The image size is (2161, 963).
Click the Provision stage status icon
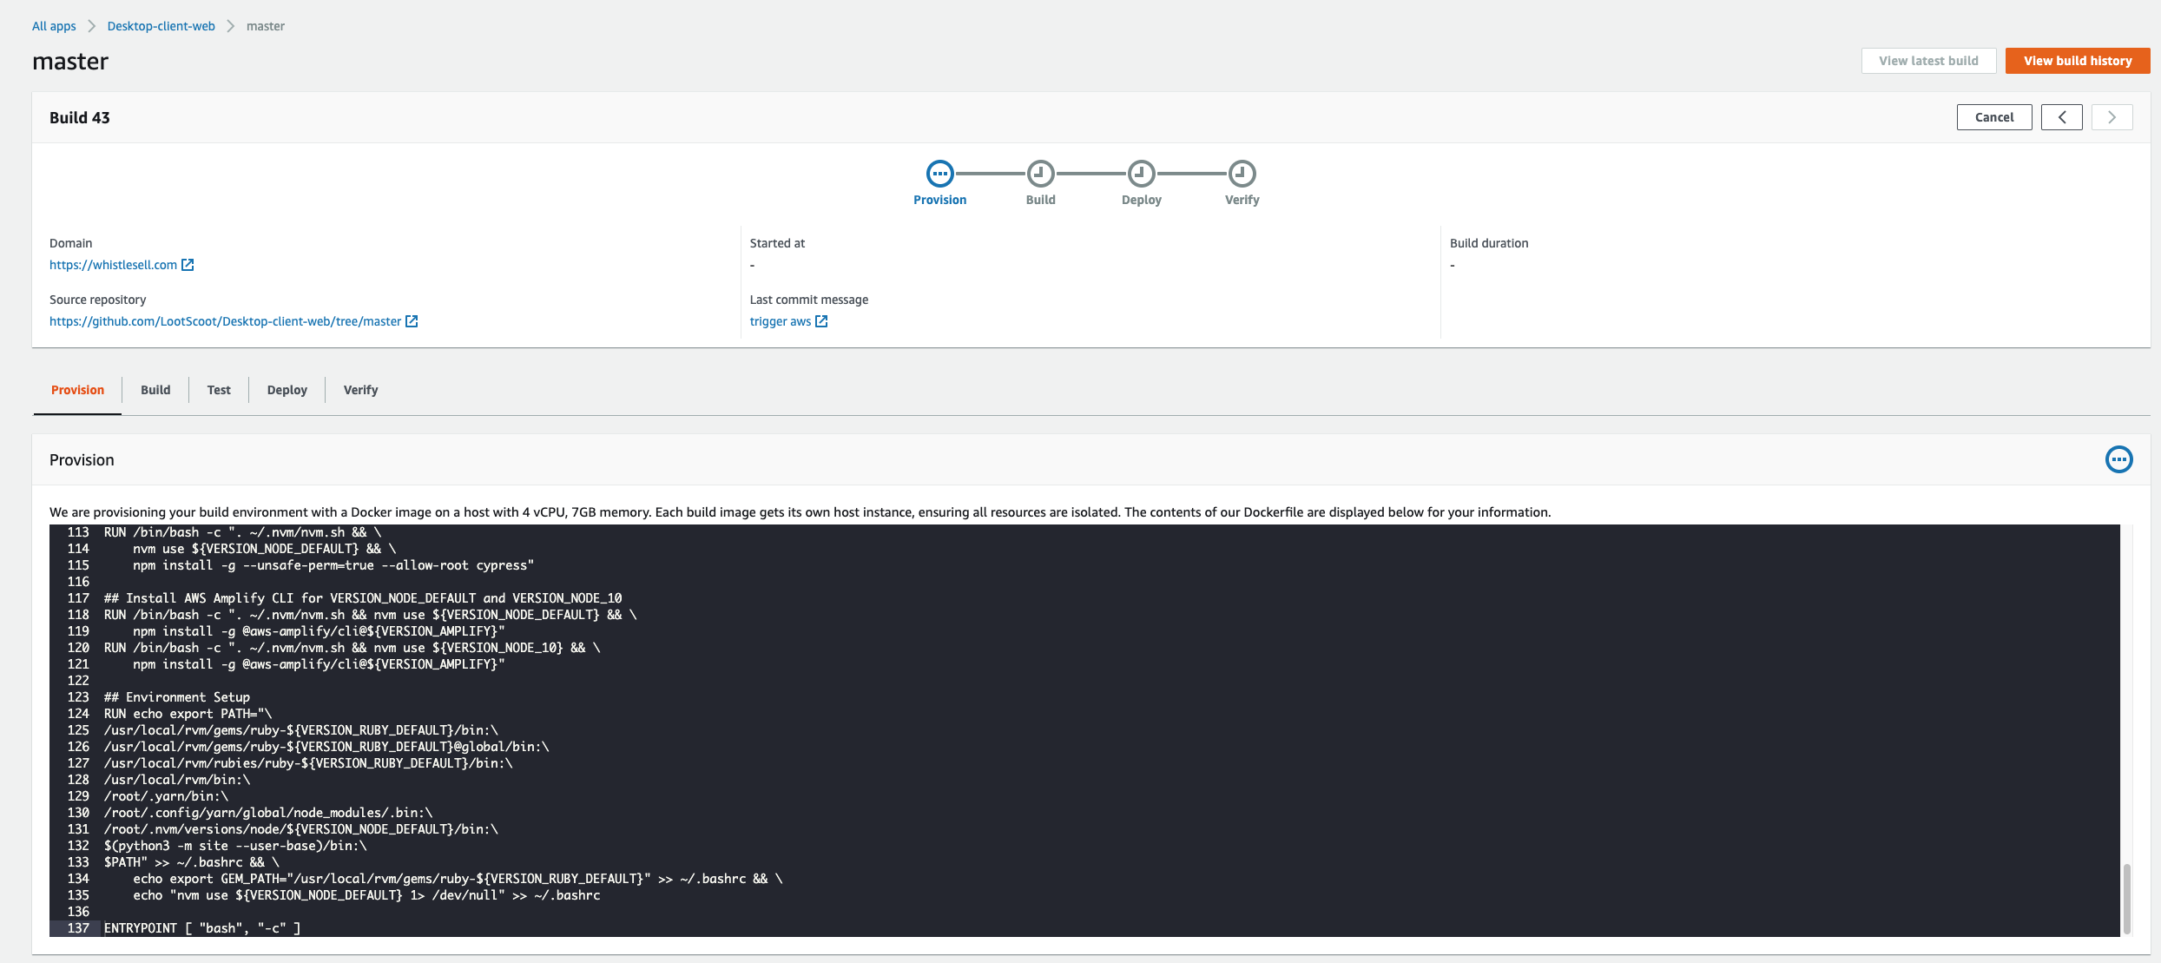pyautogui.click(x=940, y=173)
